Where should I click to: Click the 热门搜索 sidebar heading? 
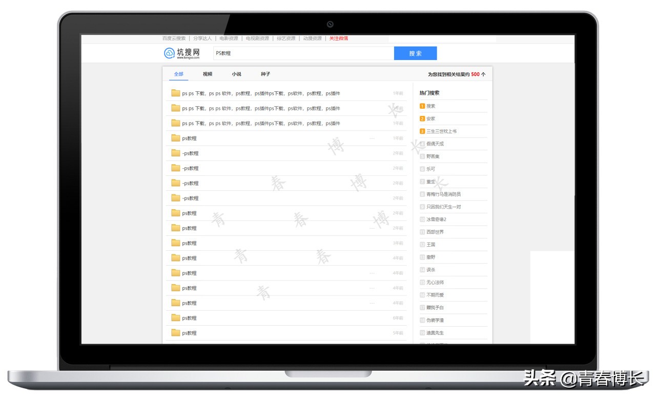429,93
